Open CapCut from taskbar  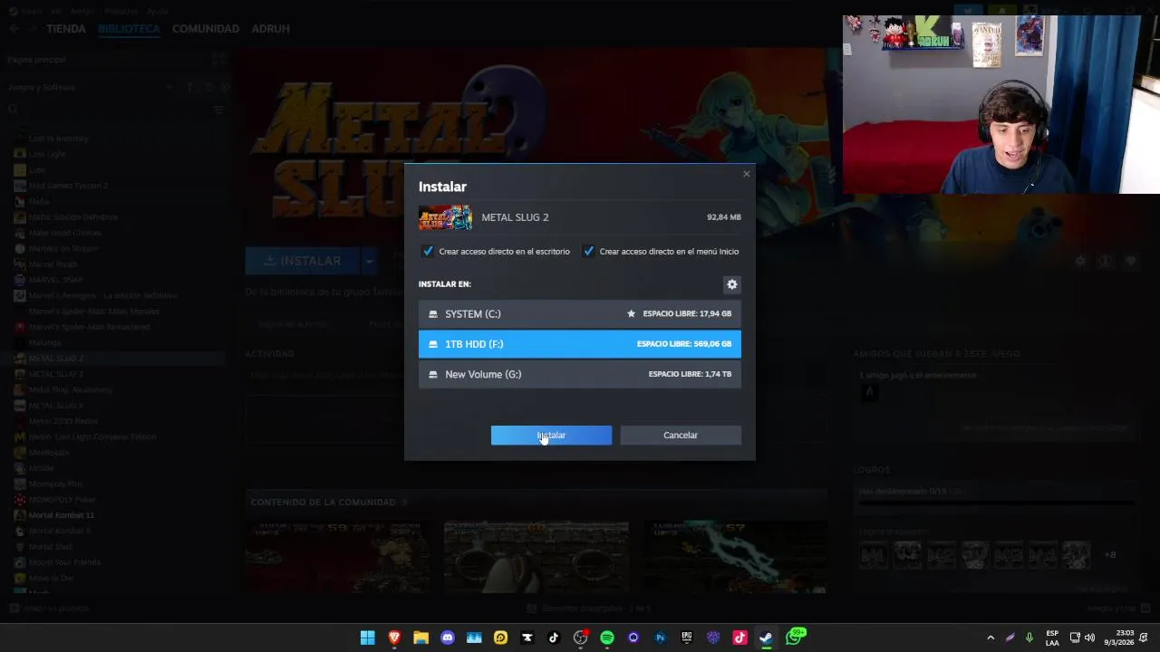point(527,638)
